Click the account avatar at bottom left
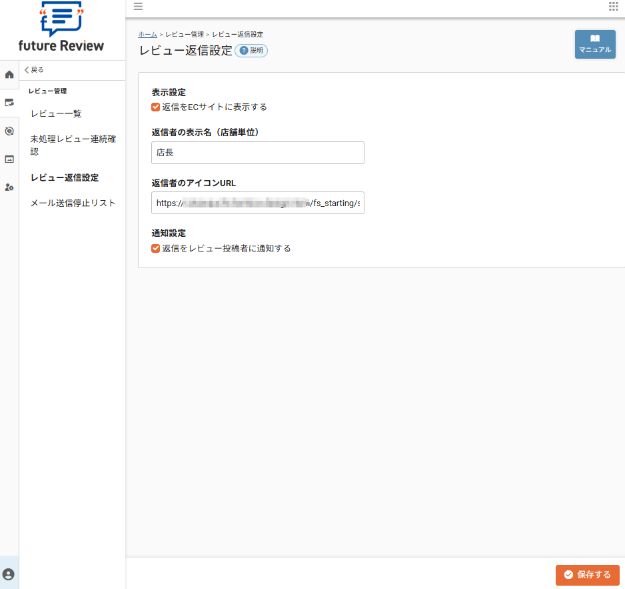The width and height of the screenshot is (625, 589). [x=9, y=573]
